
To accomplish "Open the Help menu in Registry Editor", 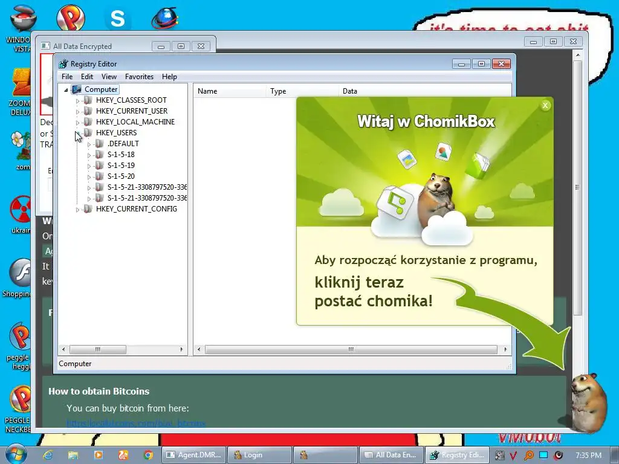I will (x=169, y=77).
